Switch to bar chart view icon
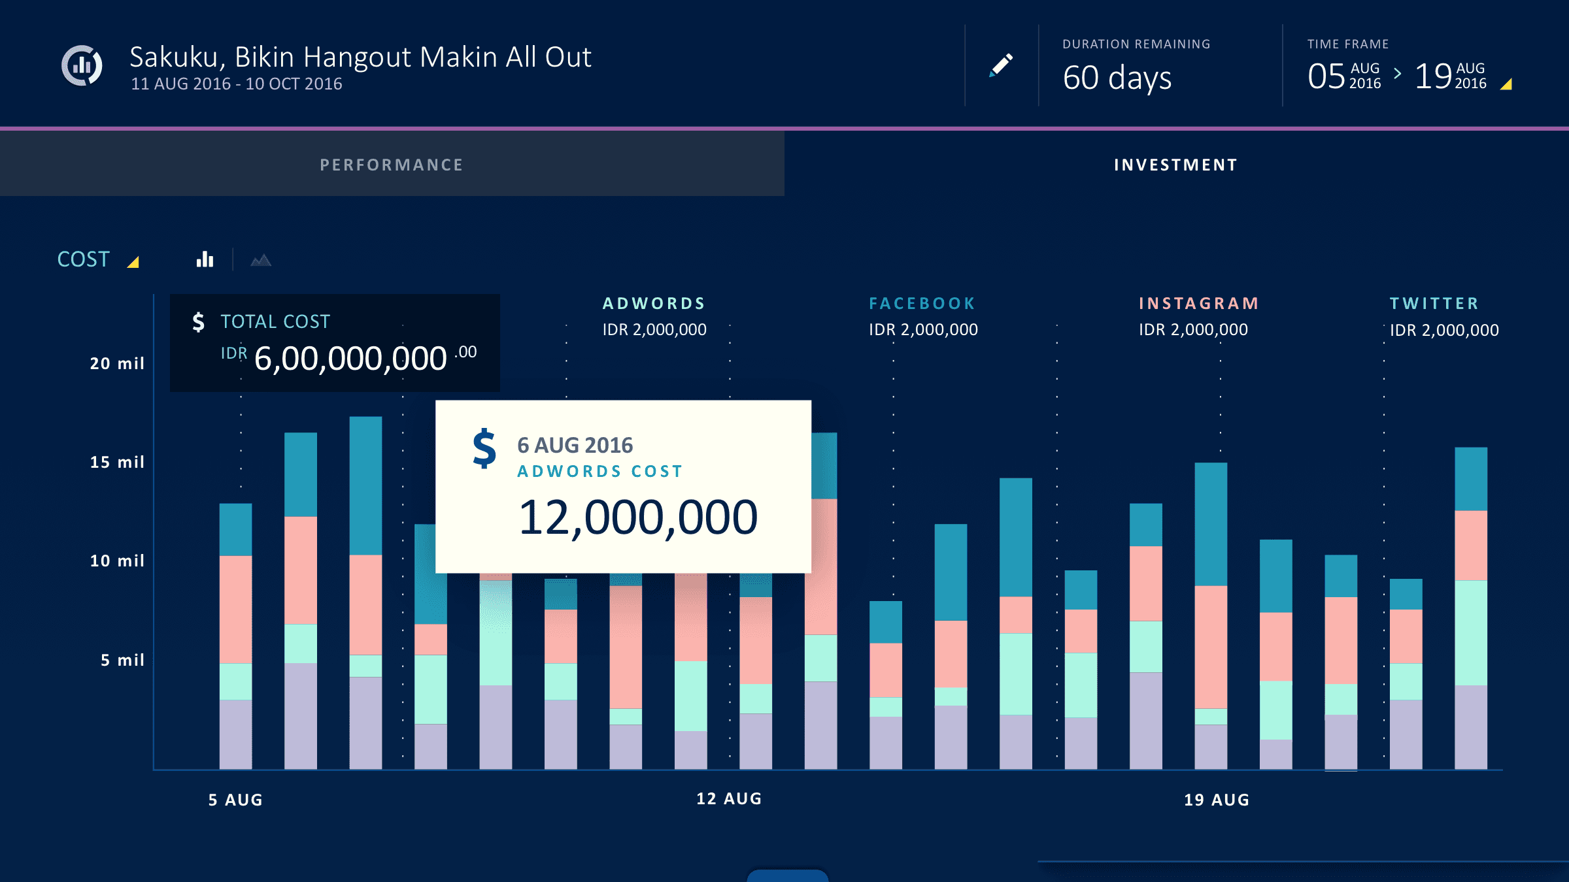This screenshot has height=882, width=1569. (x=205, y=259)
